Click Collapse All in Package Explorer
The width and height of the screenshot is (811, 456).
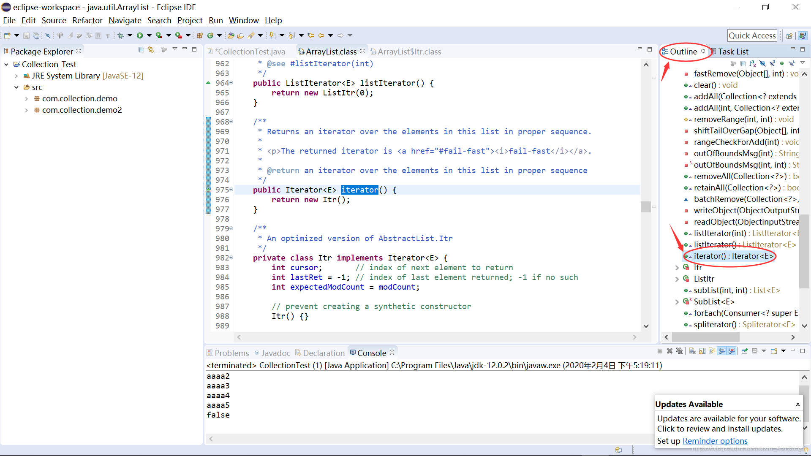coord(141,50)
